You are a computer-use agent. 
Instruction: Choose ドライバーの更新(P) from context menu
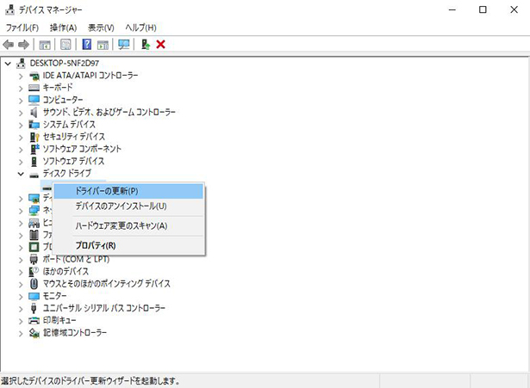coord(128,191)
